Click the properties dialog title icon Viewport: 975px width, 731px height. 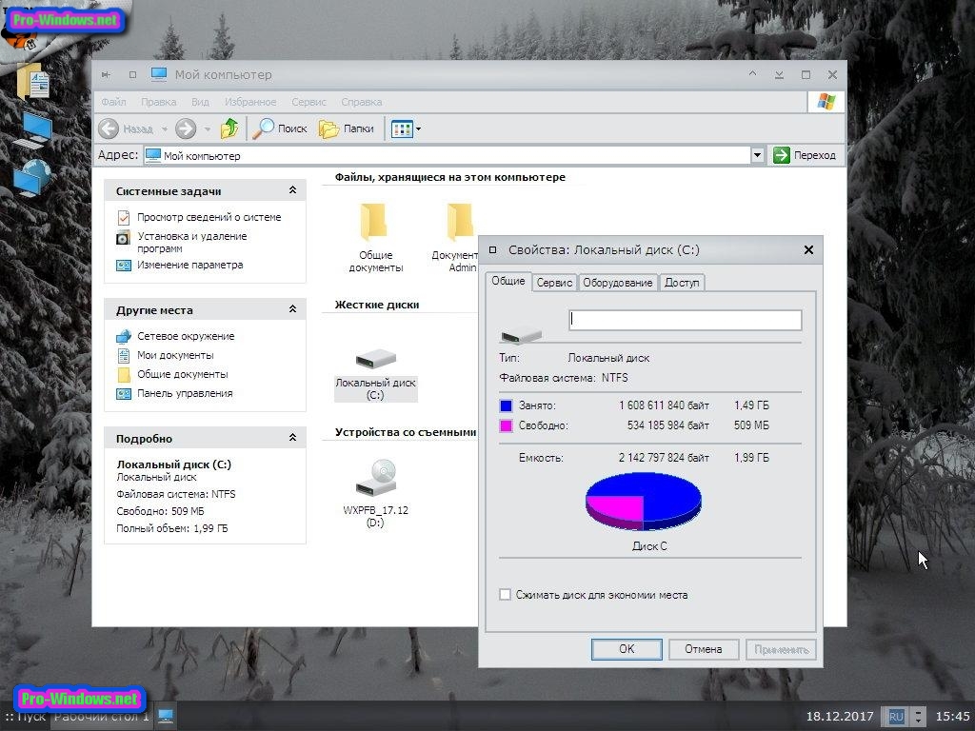click(492, 250)
